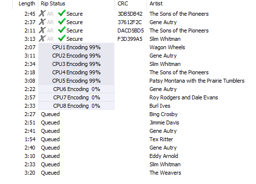This screenshot has height=184, width=256.
Task: Select the CPU6 Encoding 0% progress row
Action: [76, 89]
